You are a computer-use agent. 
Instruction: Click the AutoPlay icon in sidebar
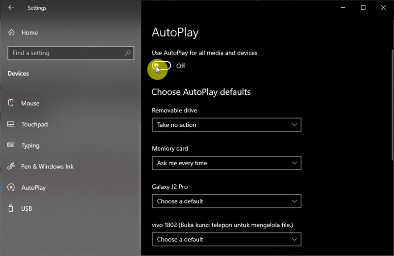[11, 188]
